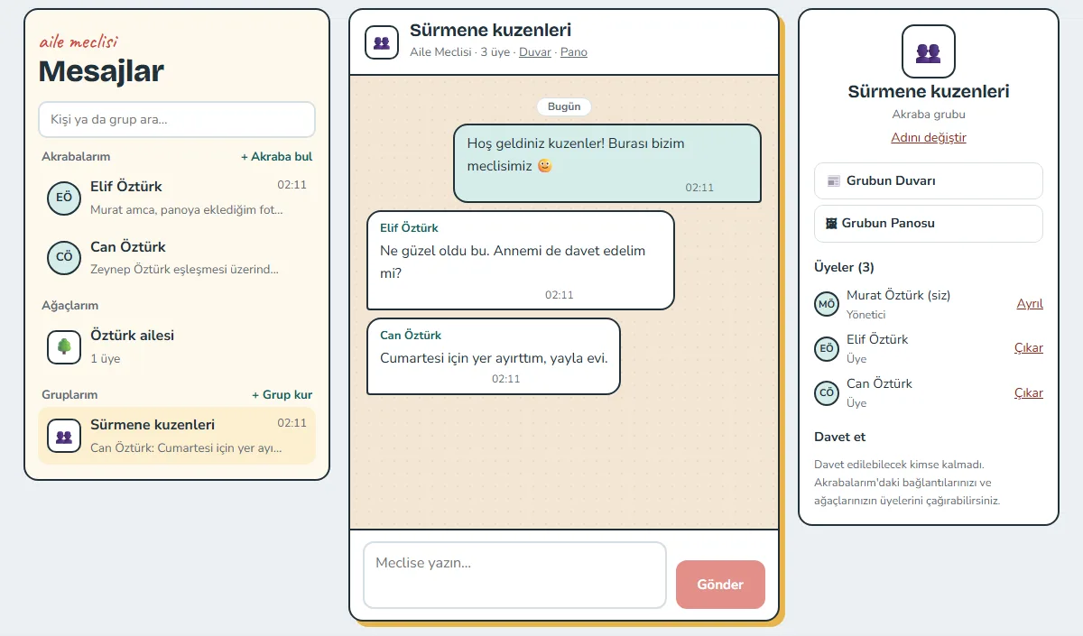Click Elif Öztürk's EÖ avatar in Akrabalarım
Image resolution: width=1083 pixels, height=636 pixels.
tap(64, 197)
